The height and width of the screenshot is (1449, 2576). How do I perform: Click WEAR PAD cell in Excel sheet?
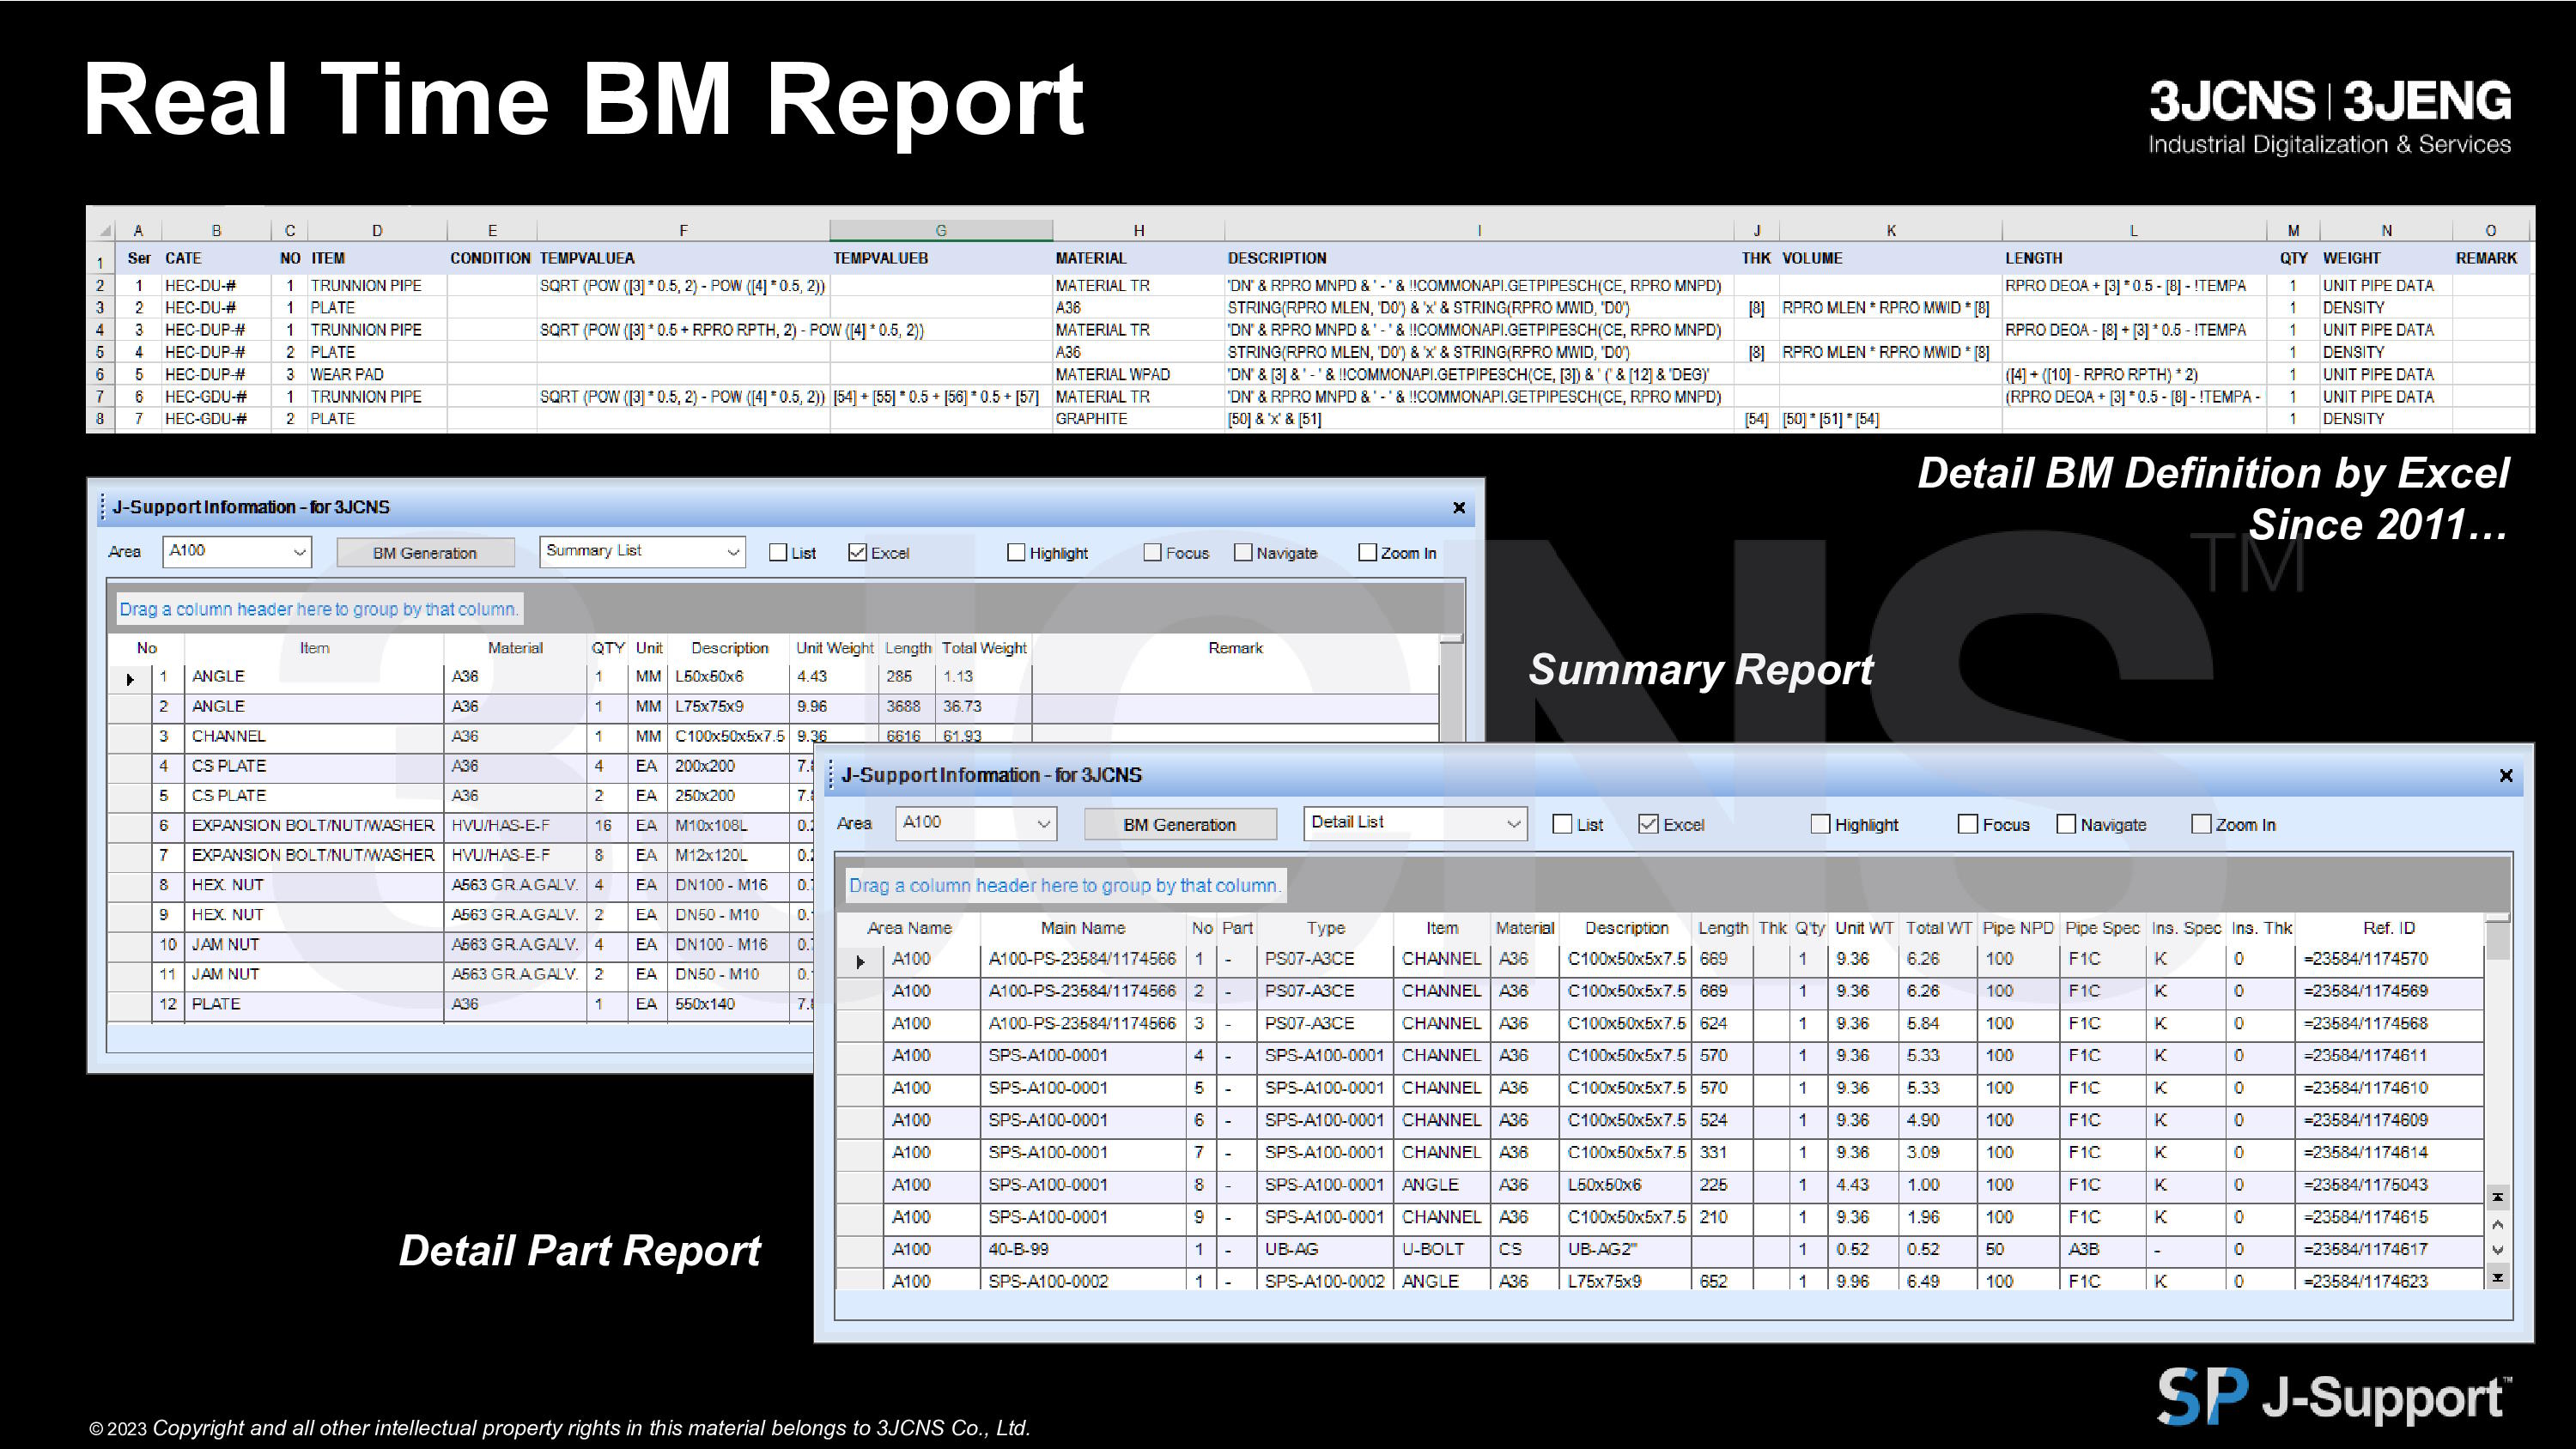pyautogui.click(x=377, y=375)
